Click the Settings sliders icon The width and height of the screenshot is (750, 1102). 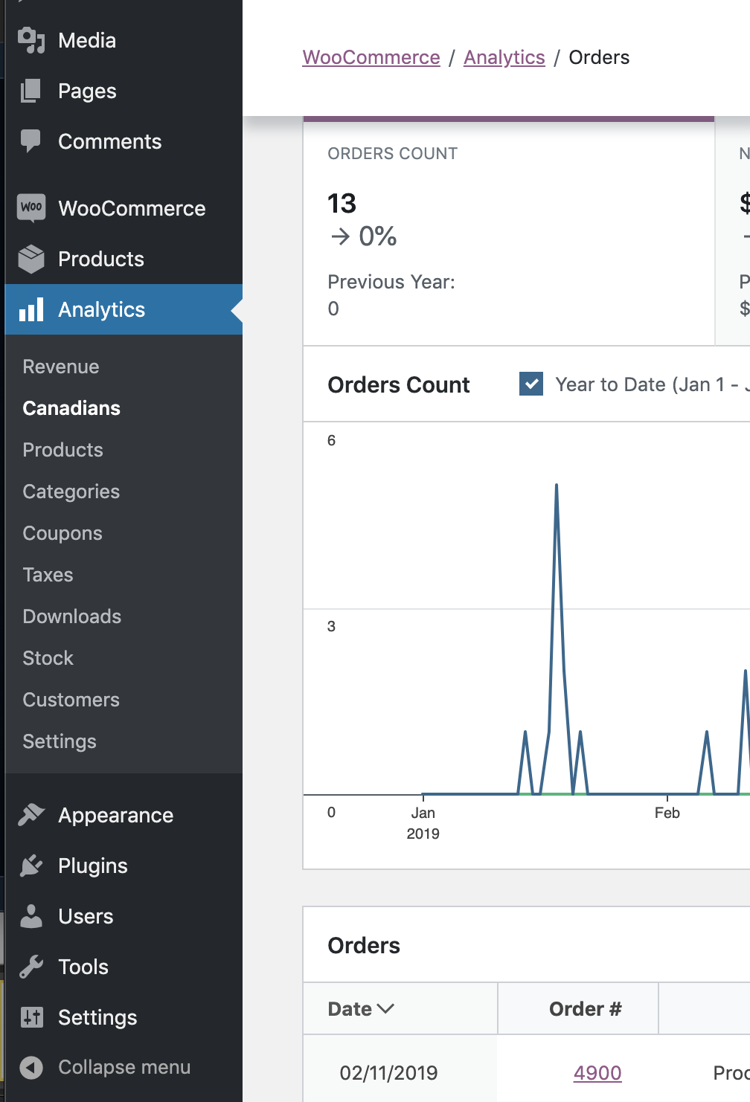[31, 1017]
